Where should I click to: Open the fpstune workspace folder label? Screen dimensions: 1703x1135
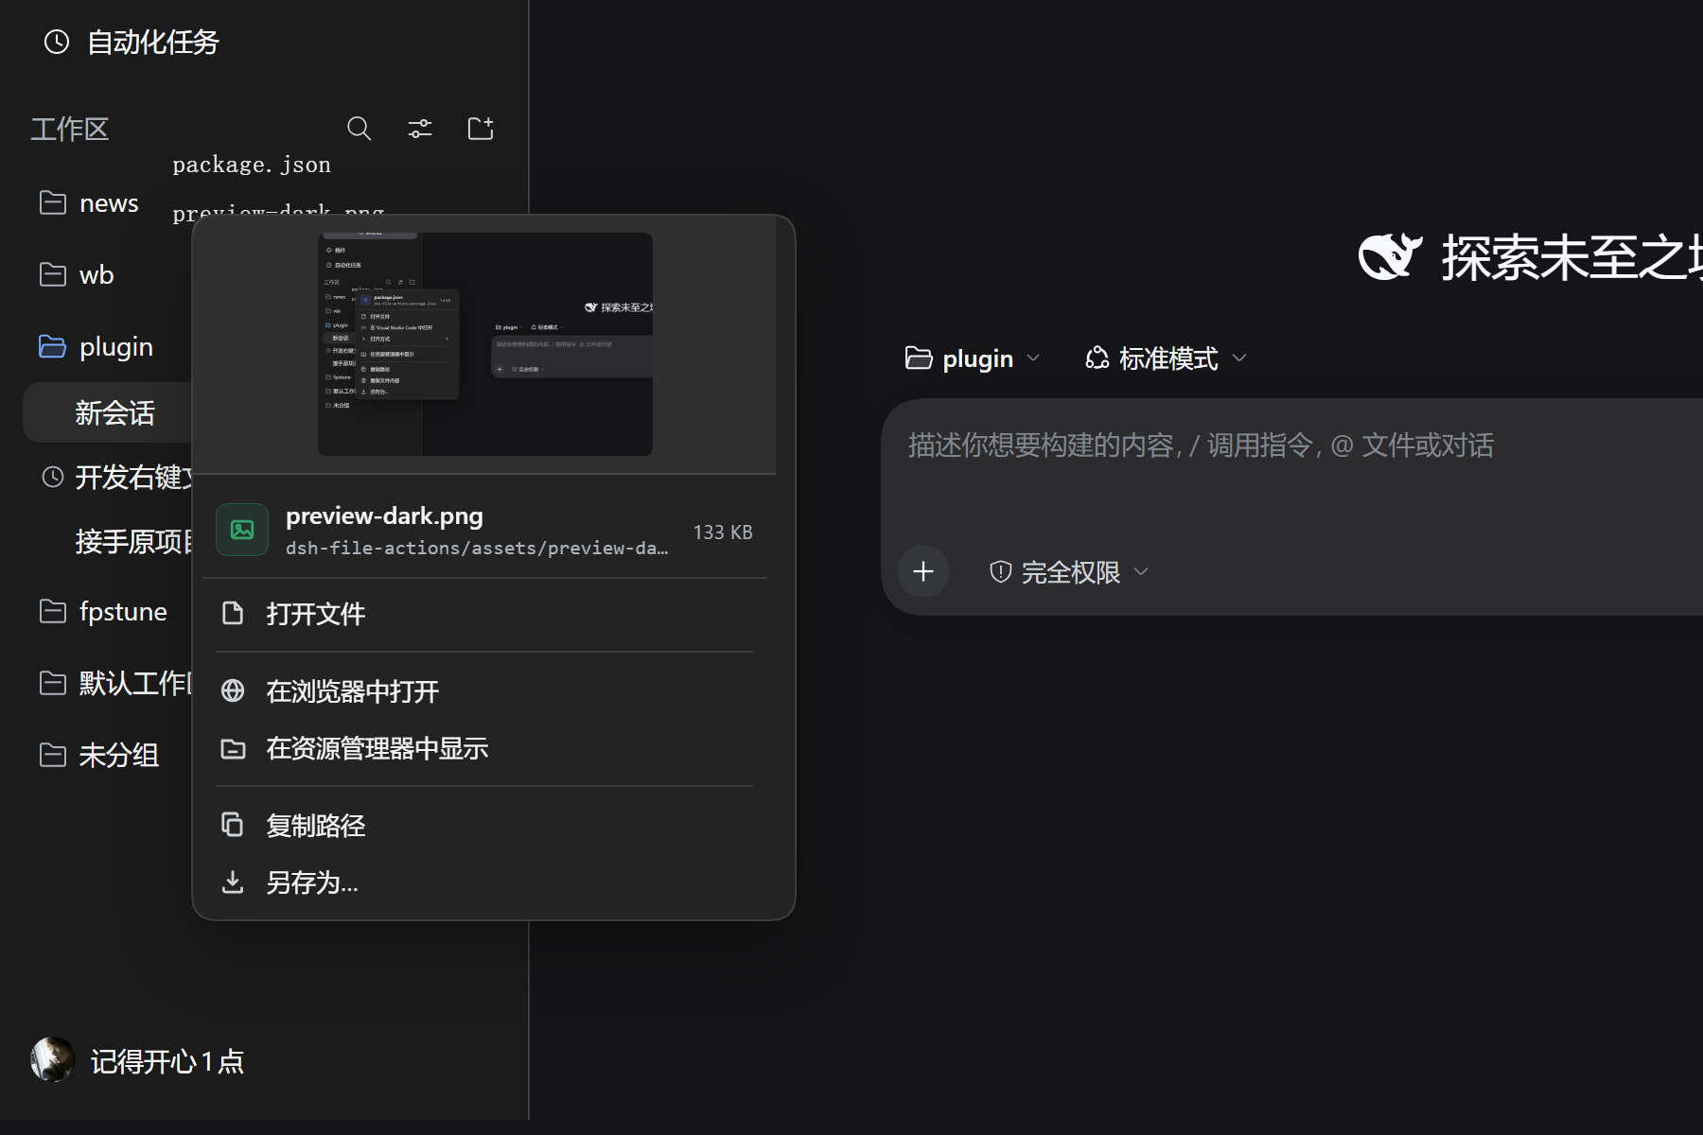(123, 611)
